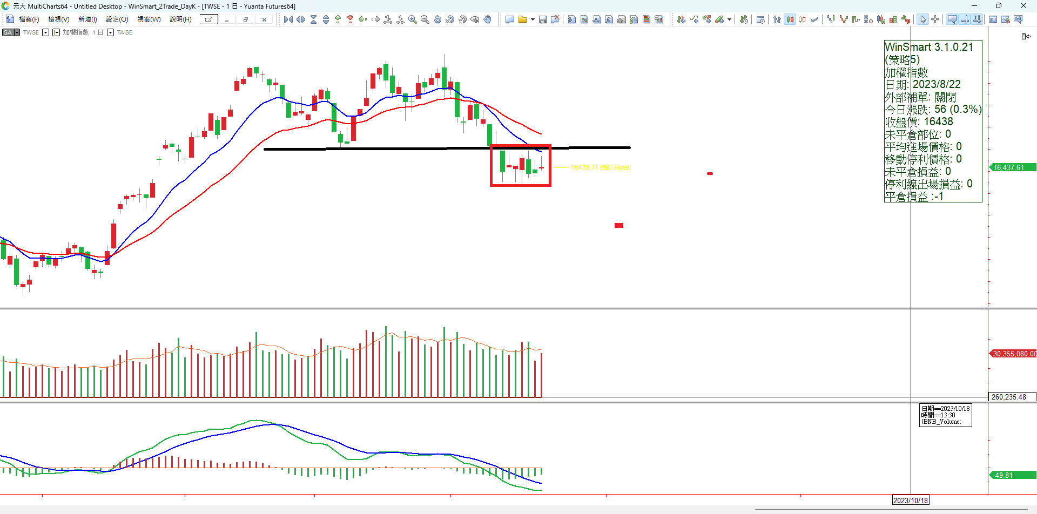The width and height of the screenshot is (1037, 514).
Task: Click the Insert Signal icon
Action: coord(707,19)
